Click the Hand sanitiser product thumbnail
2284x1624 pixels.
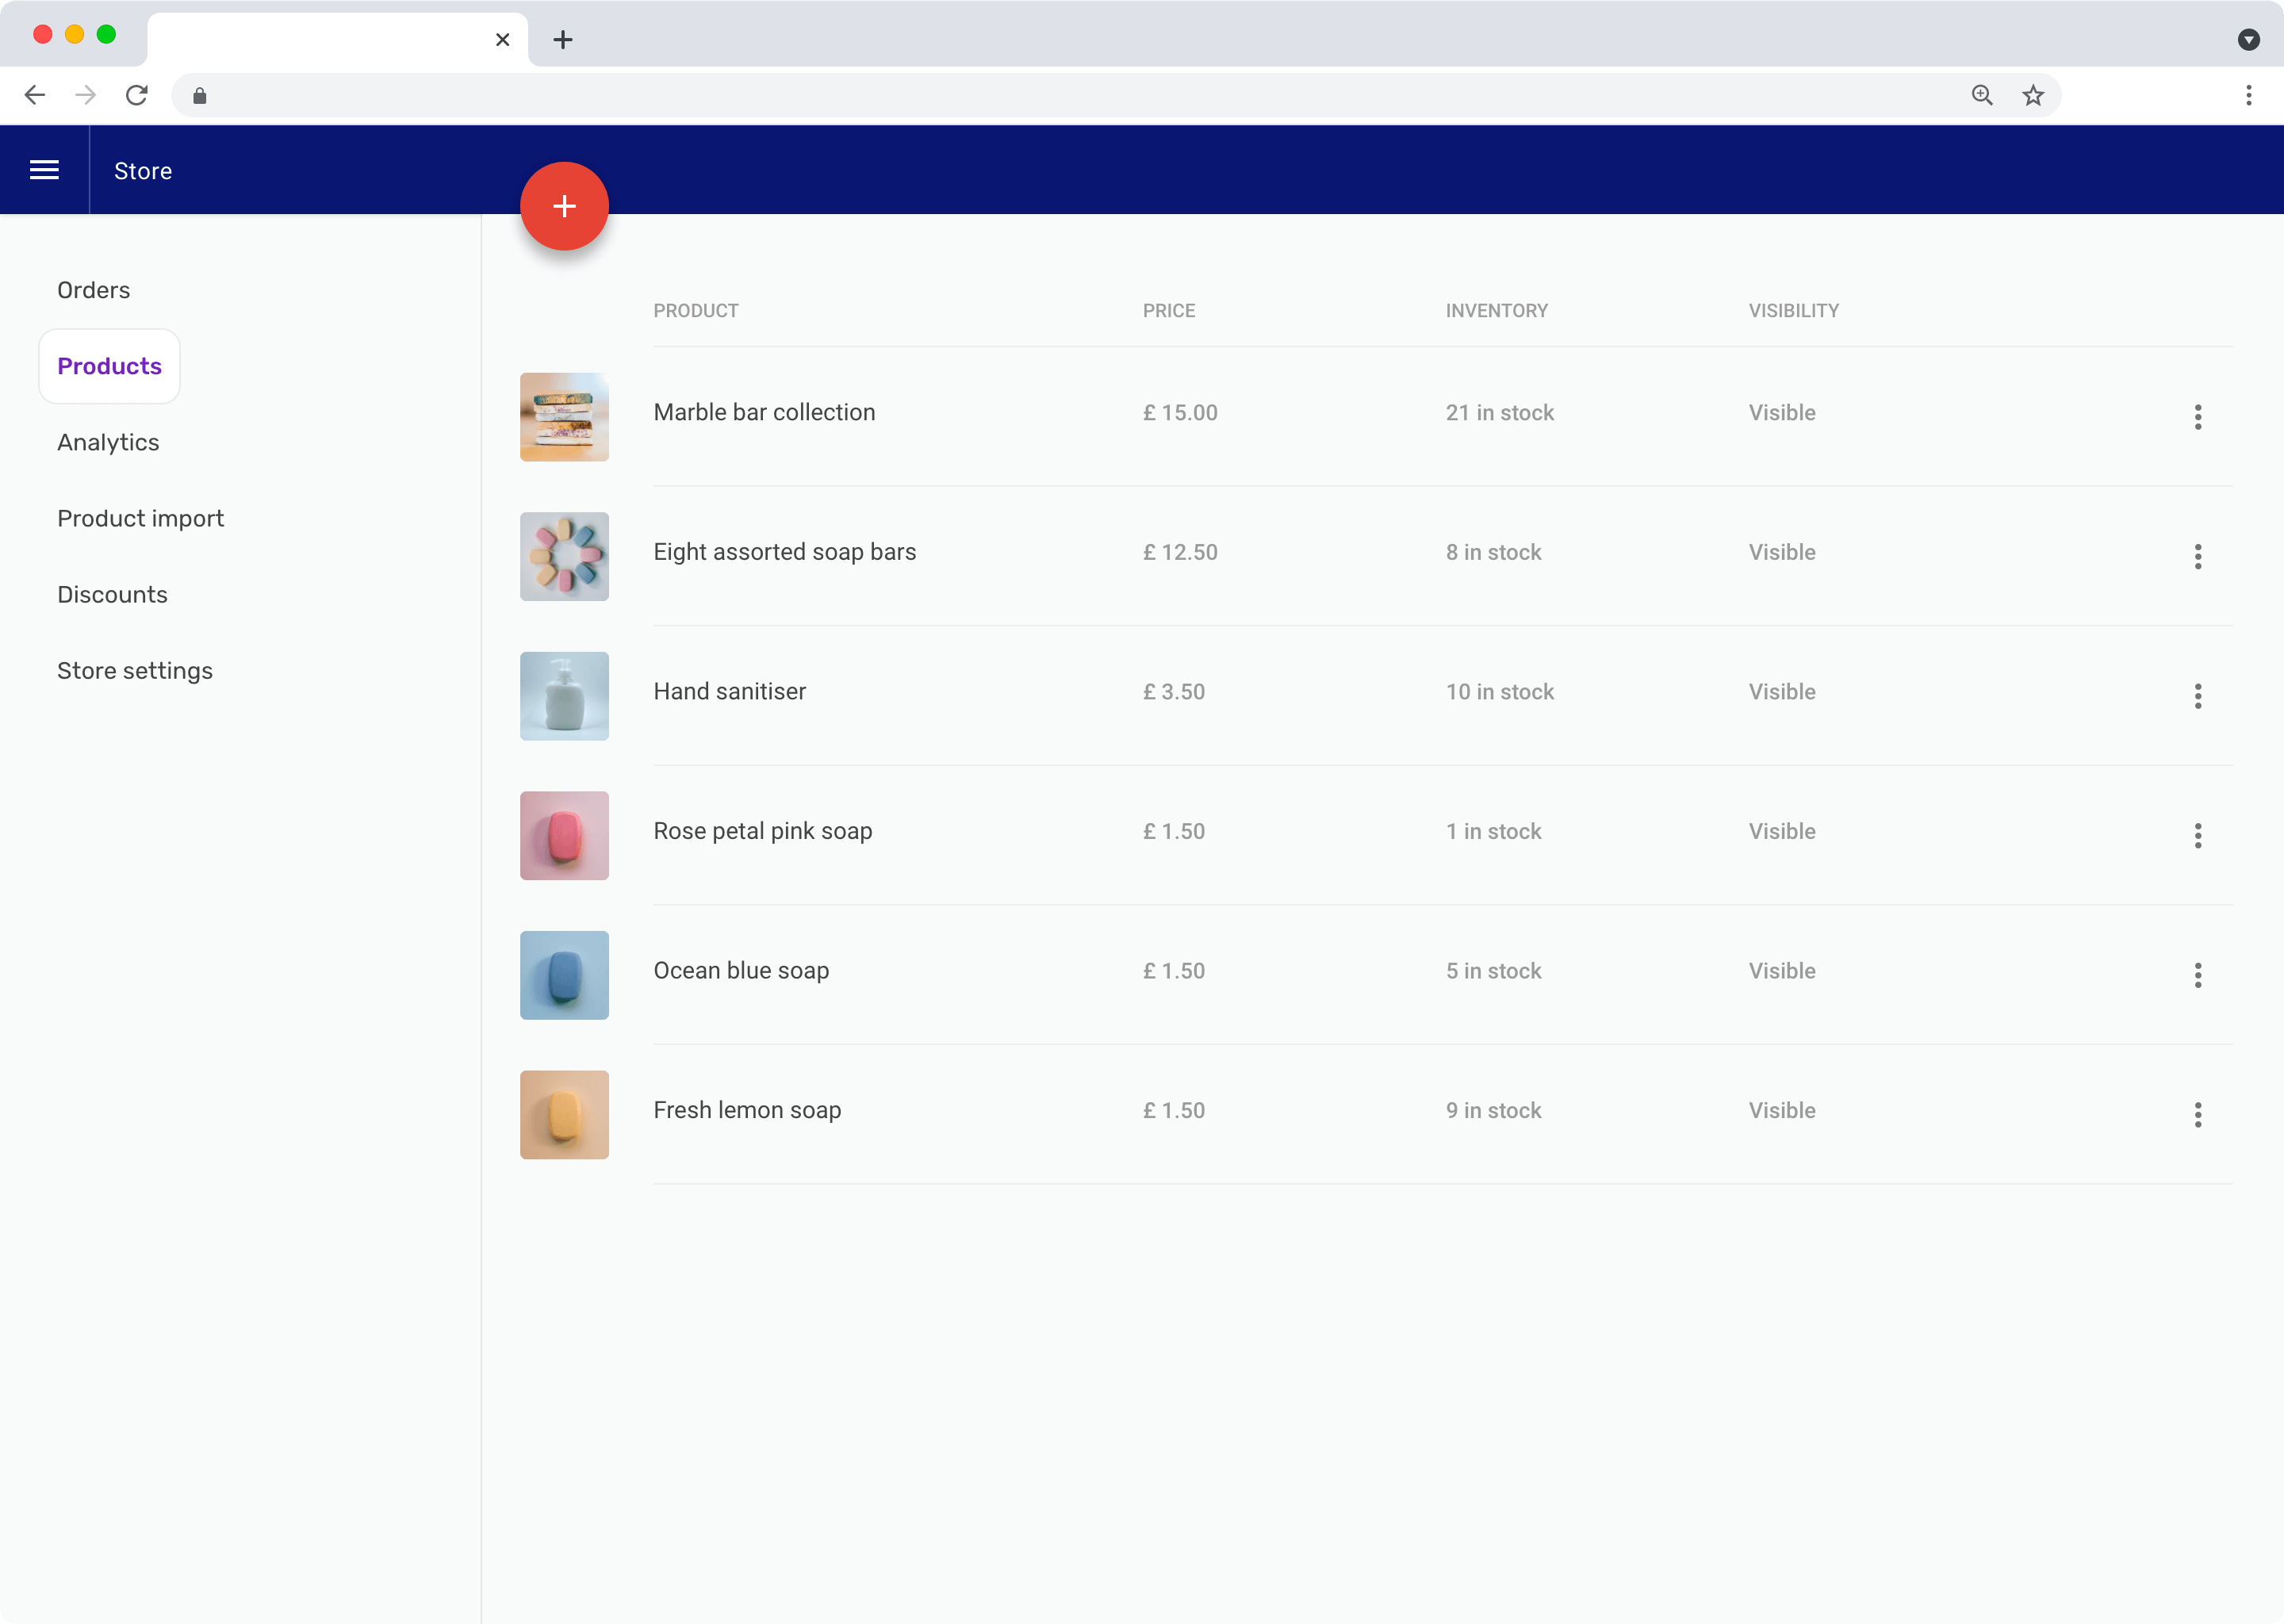point(564,696)
